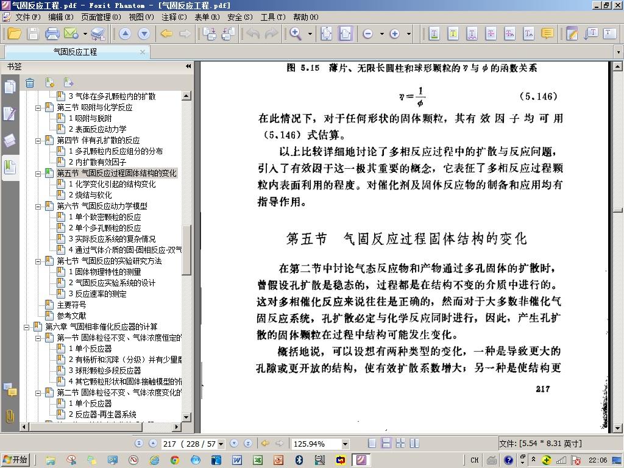Screen dimensions: 624x468
Task: Close the 气固反应工程 document tab
Action: (x=143, y=52)
